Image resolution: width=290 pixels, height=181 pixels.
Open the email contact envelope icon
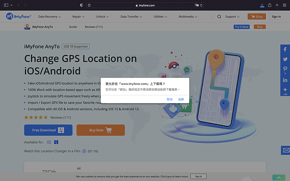click(x=286, y=150)
